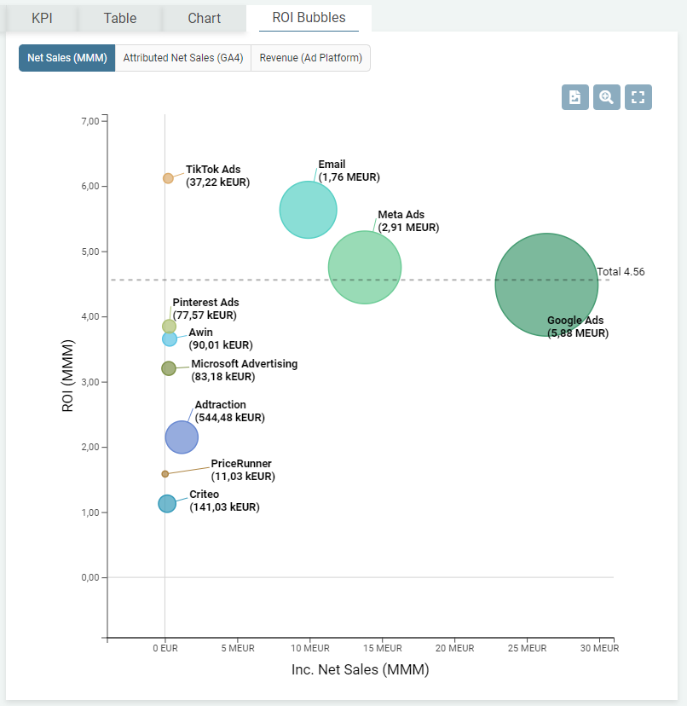Switch to Attributed Net Sales (GA4)
Viewport: 687px width, 706px height.
[182, 58]
